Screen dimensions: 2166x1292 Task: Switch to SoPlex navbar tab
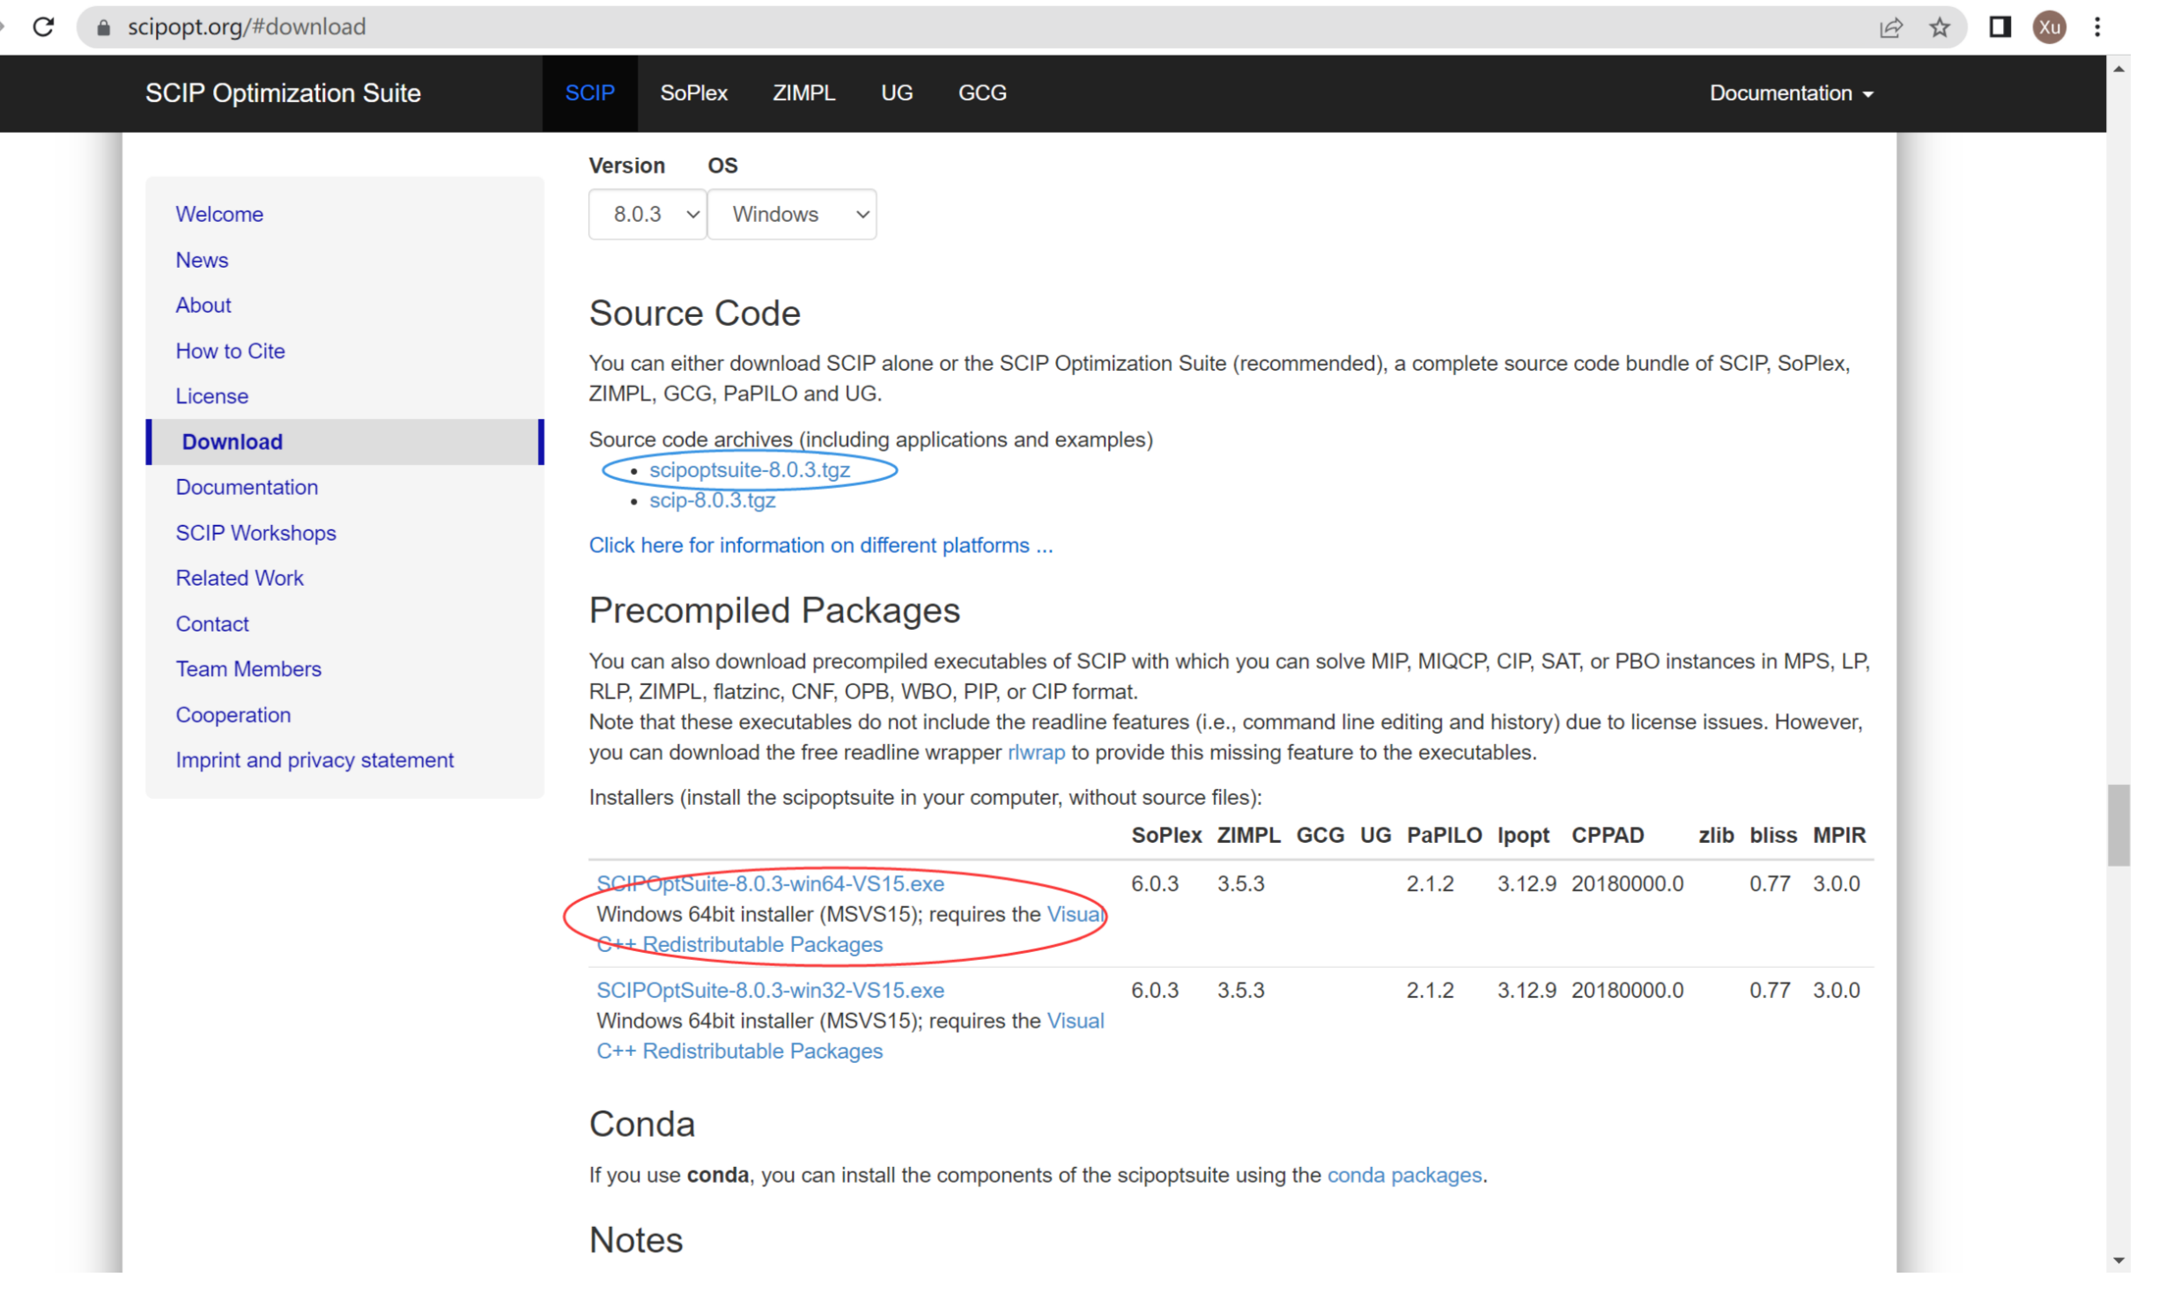[x=693, y=93]
